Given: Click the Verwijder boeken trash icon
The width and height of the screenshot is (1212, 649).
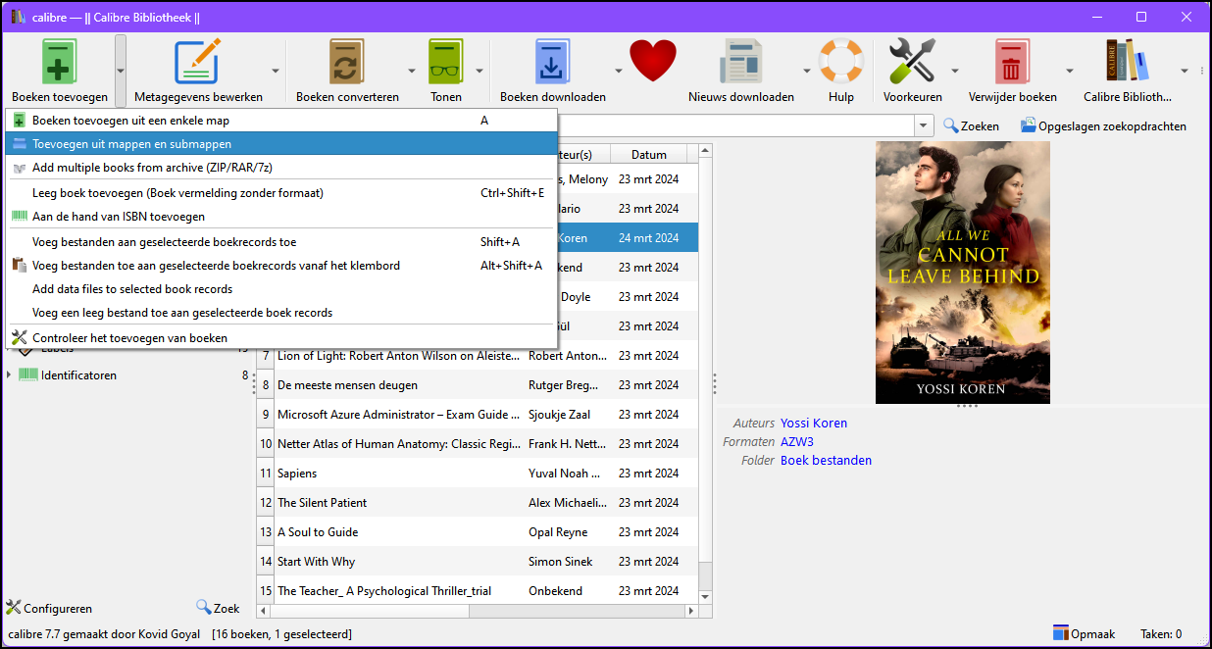Looking at the screenshot, I should [x=1013, y=70].
